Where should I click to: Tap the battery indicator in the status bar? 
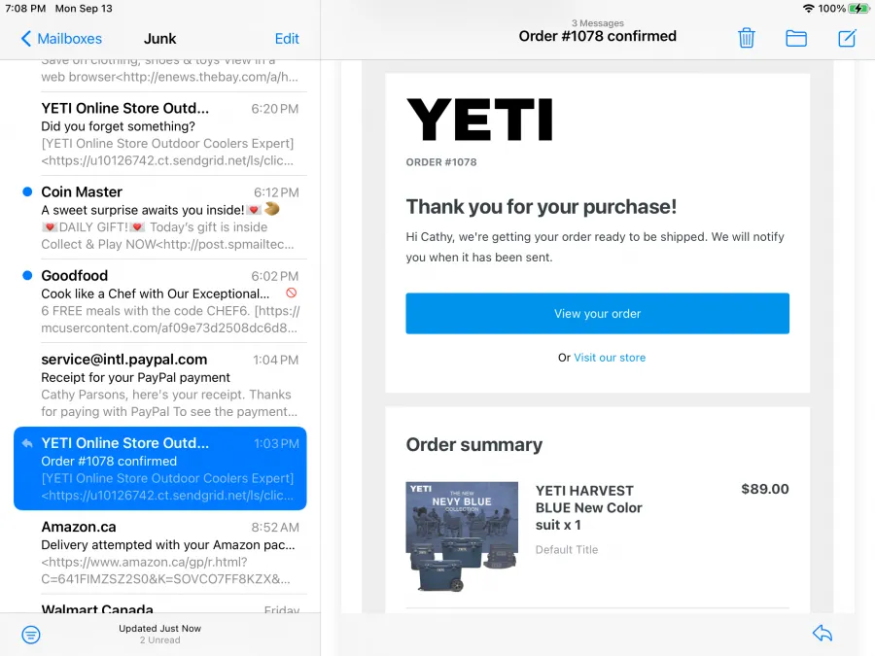coord(858,9)
